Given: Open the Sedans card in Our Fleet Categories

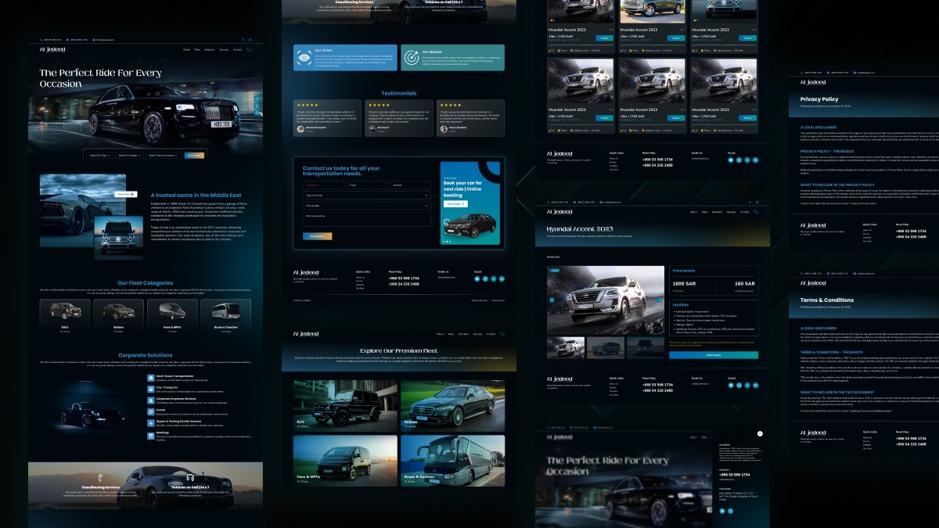Looking at the screenshot, I should 119,317.
